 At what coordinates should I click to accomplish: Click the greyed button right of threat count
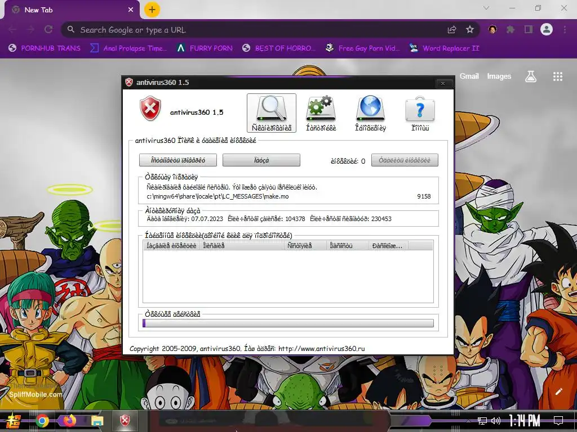405,160
